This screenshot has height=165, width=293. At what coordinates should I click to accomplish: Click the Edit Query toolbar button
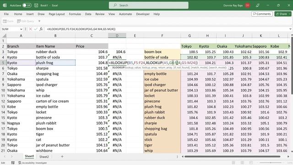26,21
